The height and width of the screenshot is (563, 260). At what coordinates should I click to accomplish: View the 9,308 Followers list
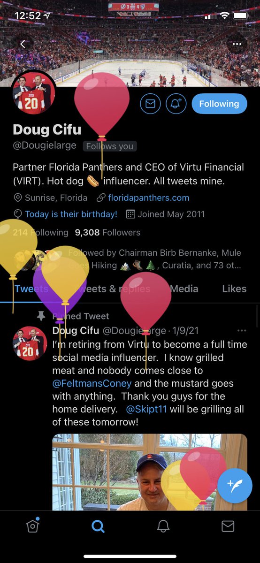coord(107,232)
